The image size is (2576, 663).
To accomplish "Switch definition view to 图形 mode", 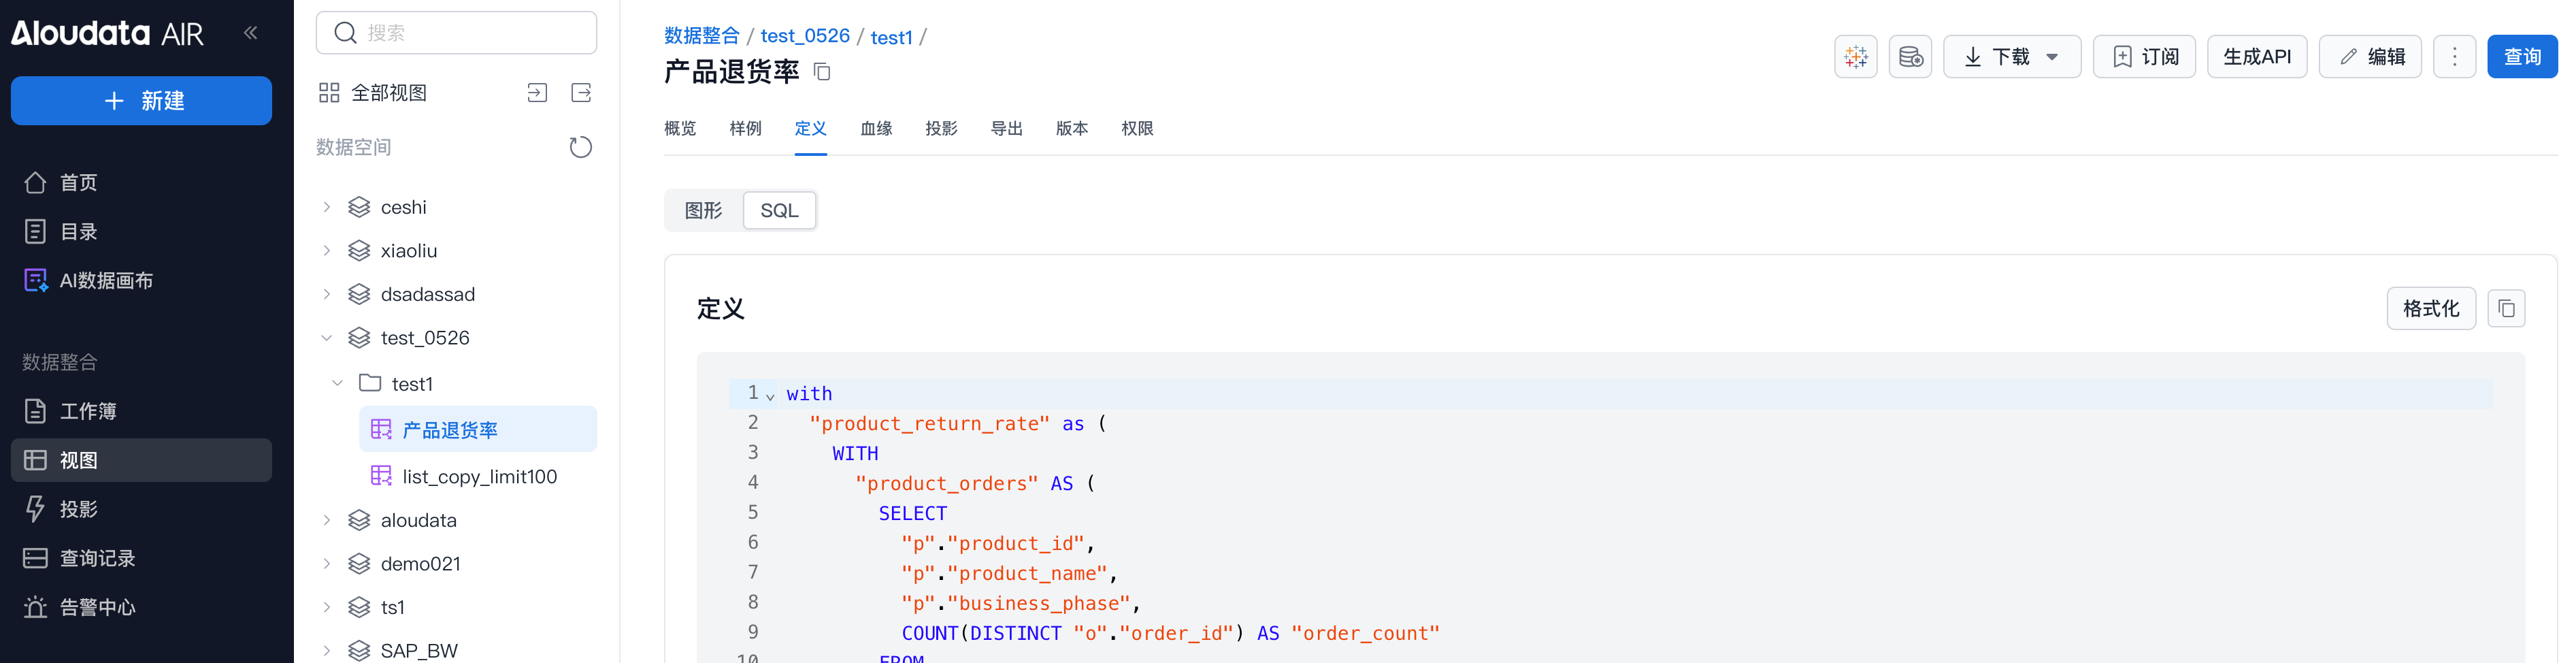I will click(703, 211).
